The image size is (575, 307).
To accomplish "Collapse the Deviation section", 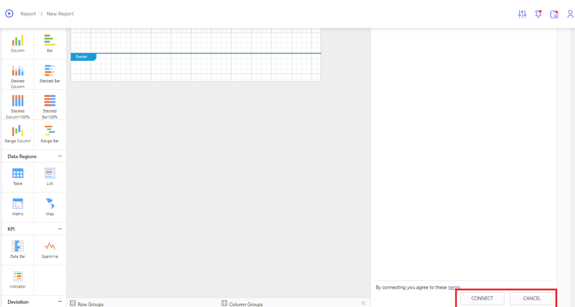I will coord(60,302).
